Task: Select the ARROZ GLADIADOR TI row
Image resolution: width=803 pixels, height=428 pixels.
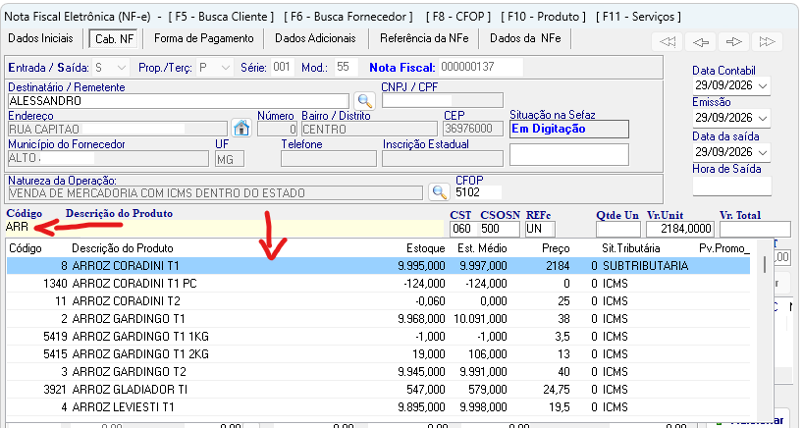Action: (378, 390)
